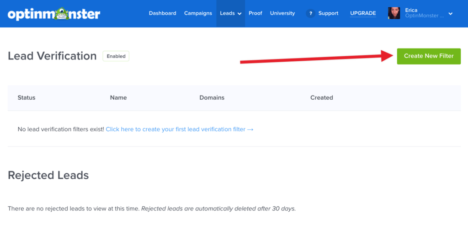This screenshot has height=241, width=468.
Task: Click the Rejected Leads heading
Action: [48, 175]
